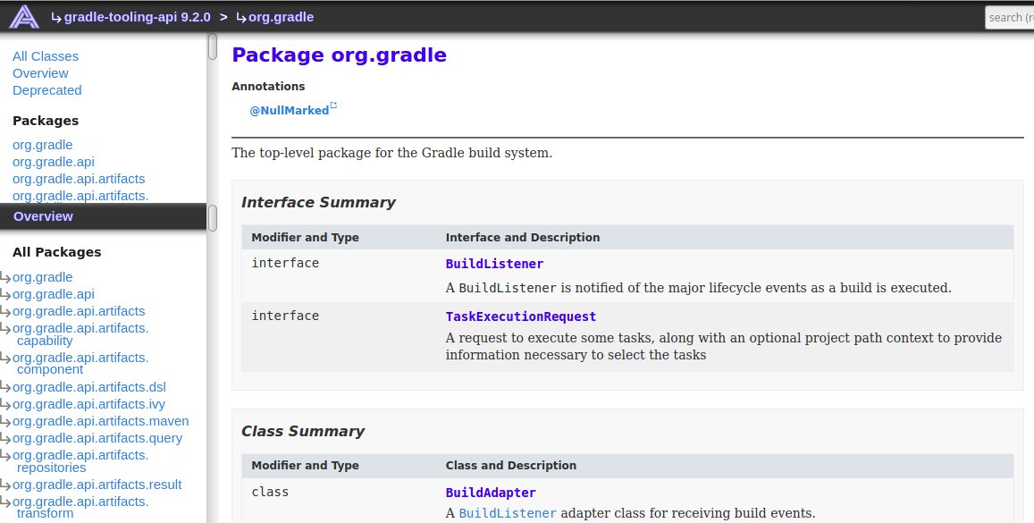Click inside the search input field
1034x523 pixels.
pyautogui.click(x=1010, y=16)
